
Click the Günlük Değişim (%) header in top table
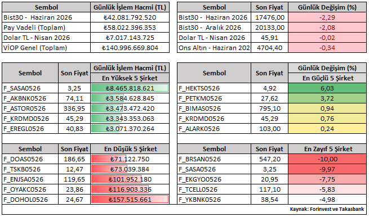tap(327, 7)
